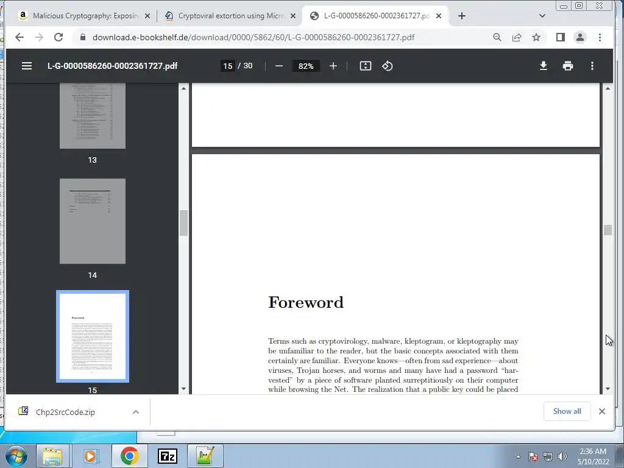The width and height of the screenshot is (624, 468).
Task: Click thumbnail panel scroll up arrow
Action: [183, 88]
